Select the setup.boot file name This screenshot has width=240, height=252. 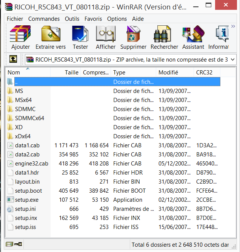(x=28, y=191)
